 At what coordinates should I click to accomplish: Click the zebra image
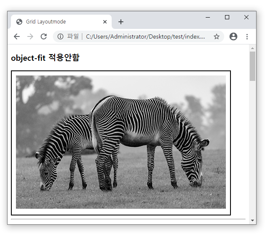(121, 142)
